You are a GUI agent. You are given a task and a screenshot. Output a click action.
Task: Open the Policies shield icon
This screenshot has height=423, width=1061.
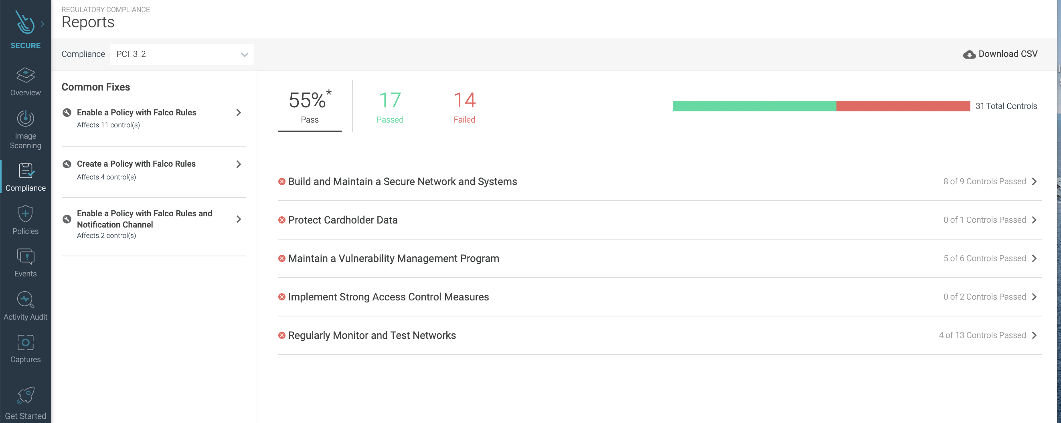26,214
